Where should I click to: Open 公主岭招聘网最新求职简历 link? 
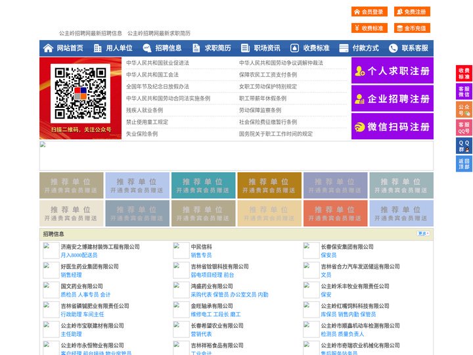[x=159, y=34]
